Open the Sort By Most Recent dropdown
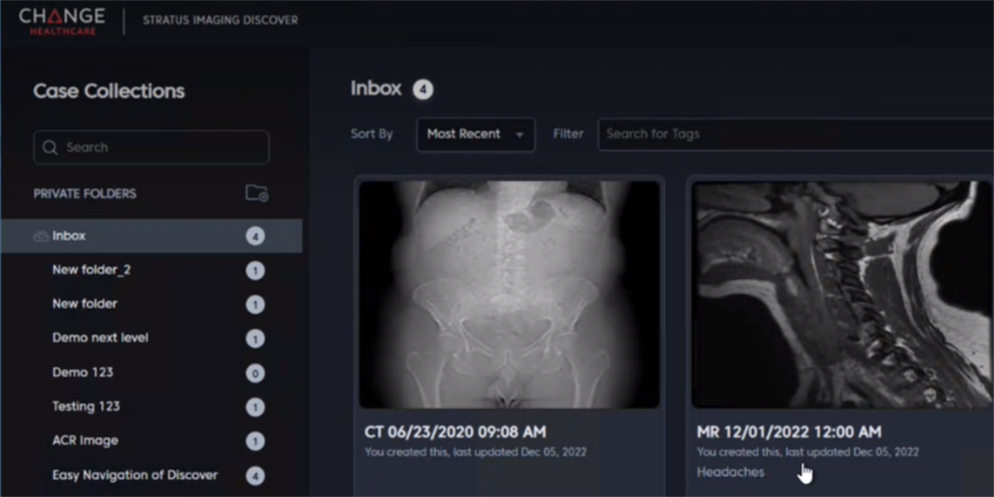Image resolution: width=994 pixels, height=497 pixels. (x=475, y=134)
